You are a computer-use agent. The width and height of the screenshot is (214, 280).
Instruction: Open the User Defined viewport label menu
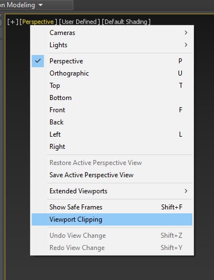(79, 22)
